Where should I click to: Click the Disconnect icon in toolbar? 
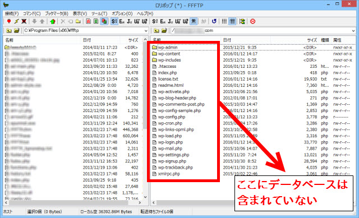[24, 21]
